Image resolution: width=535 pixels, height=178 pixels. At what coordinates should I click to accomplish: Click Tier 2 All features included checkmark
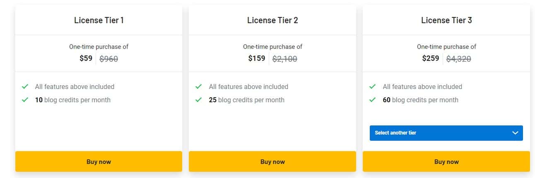tap(199, 87)
